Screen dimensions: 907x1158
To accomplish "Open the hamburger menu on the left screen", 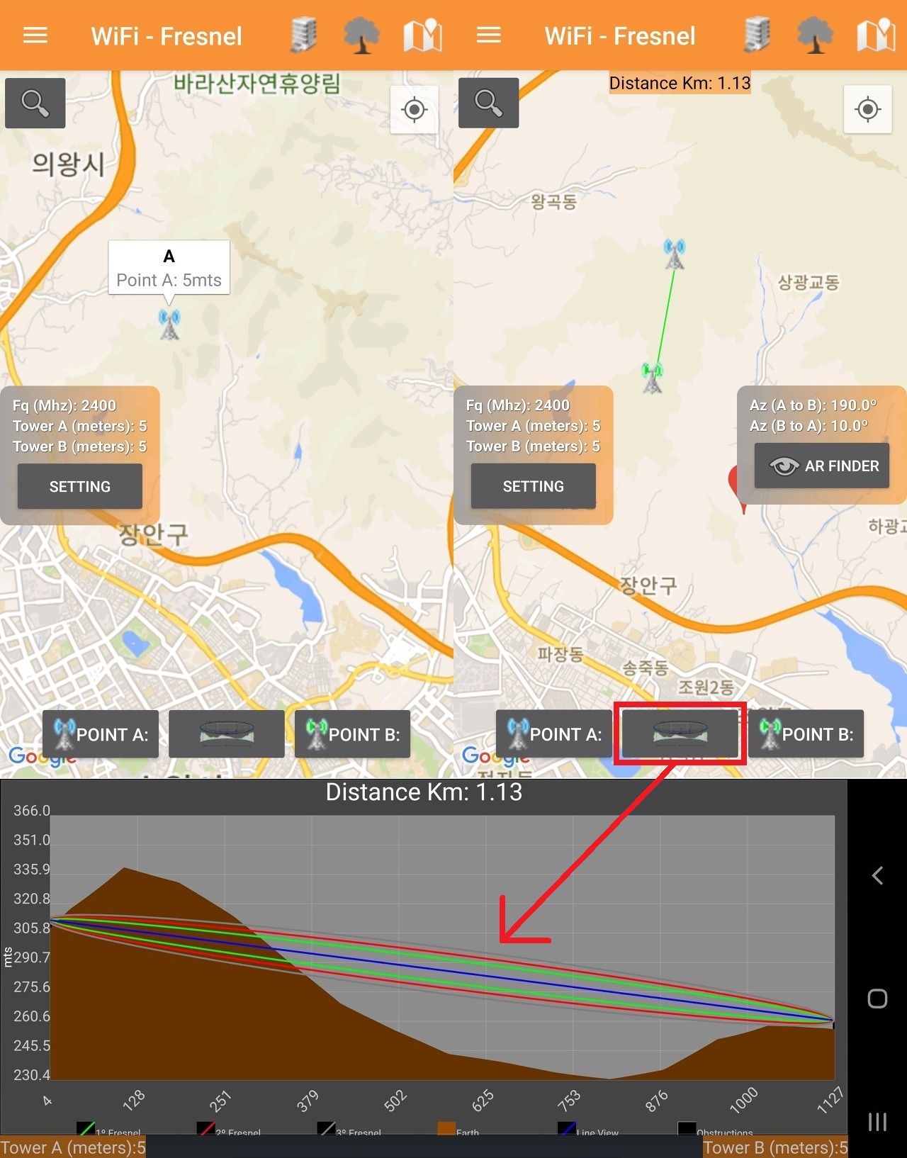I will [x=35, y=35].
